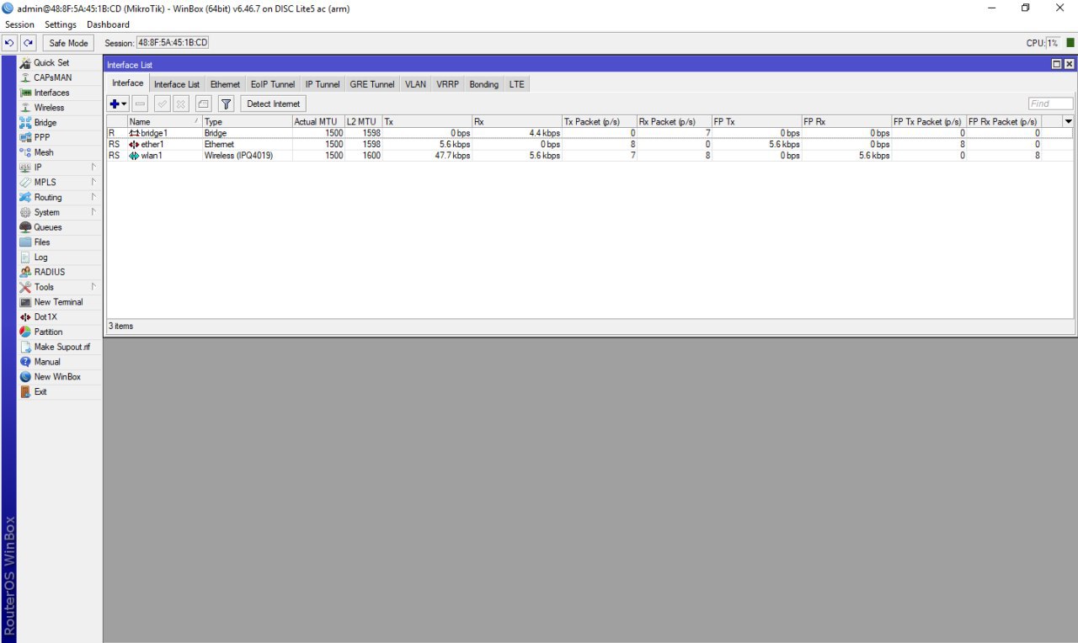
Task: Switch to the VLAN tab
Action: [415, 84]
